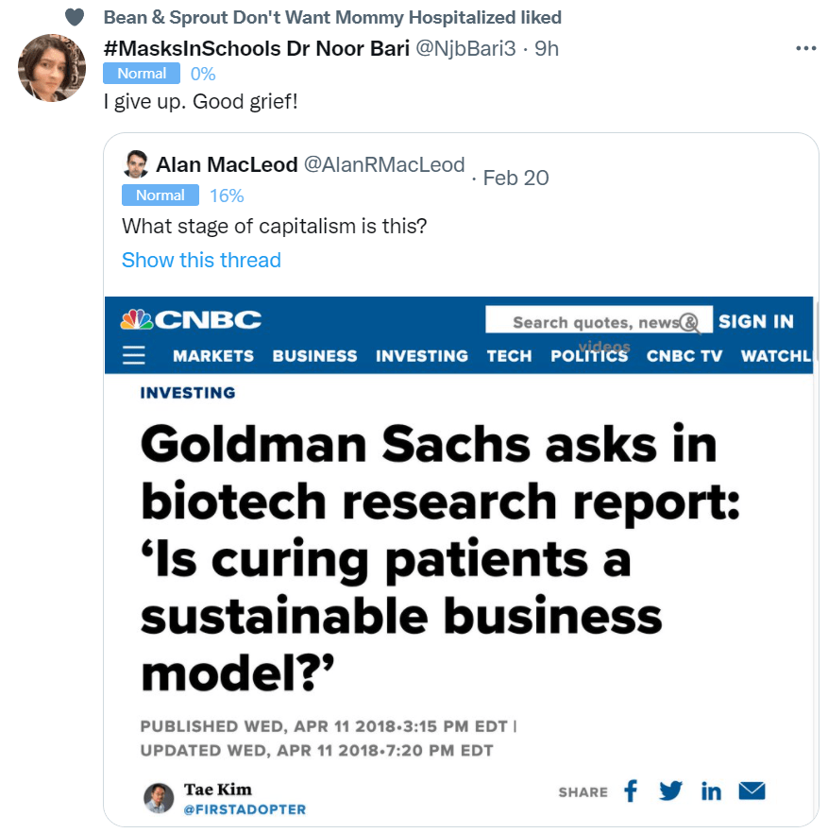Click the search magnifier icon

(690, 322)
